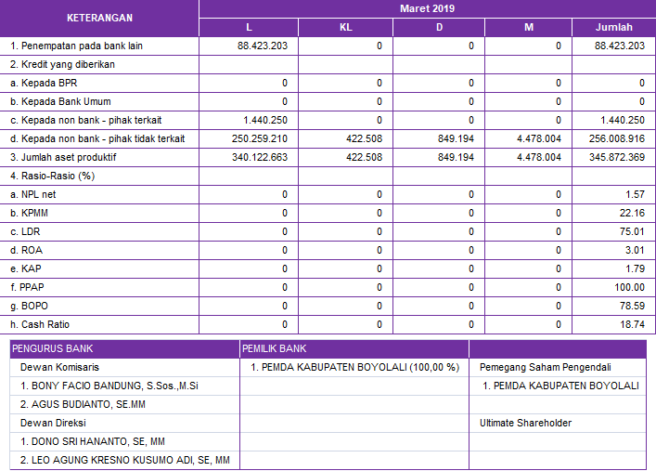Viewport: 656px width, 471px height.
Task: Select PEMDA KABUPATEN BOYOLALI (100,00 %) owner entry
Action: [x=354, y=367]
